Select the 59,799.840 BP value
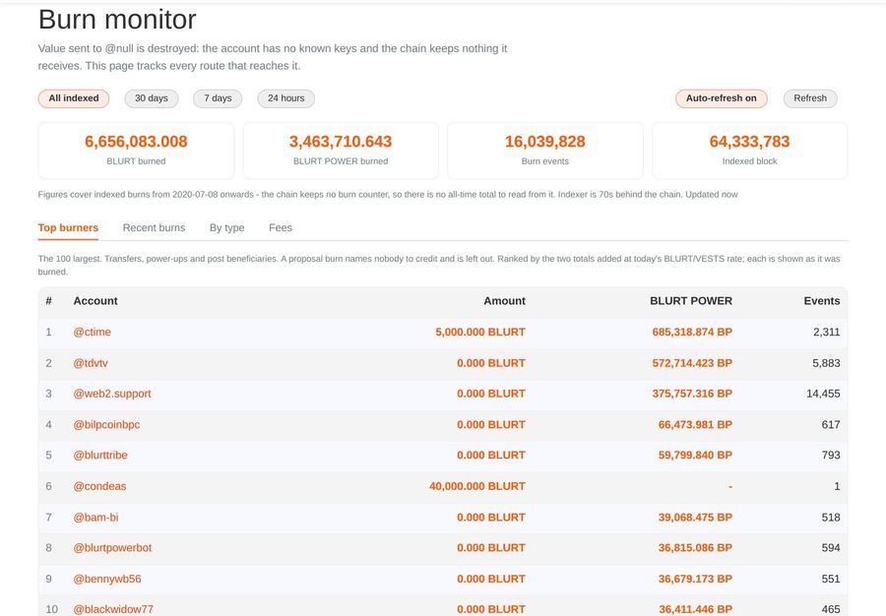Image resolution: width=886 pixels, height=616 pixels. coord(695,455)
